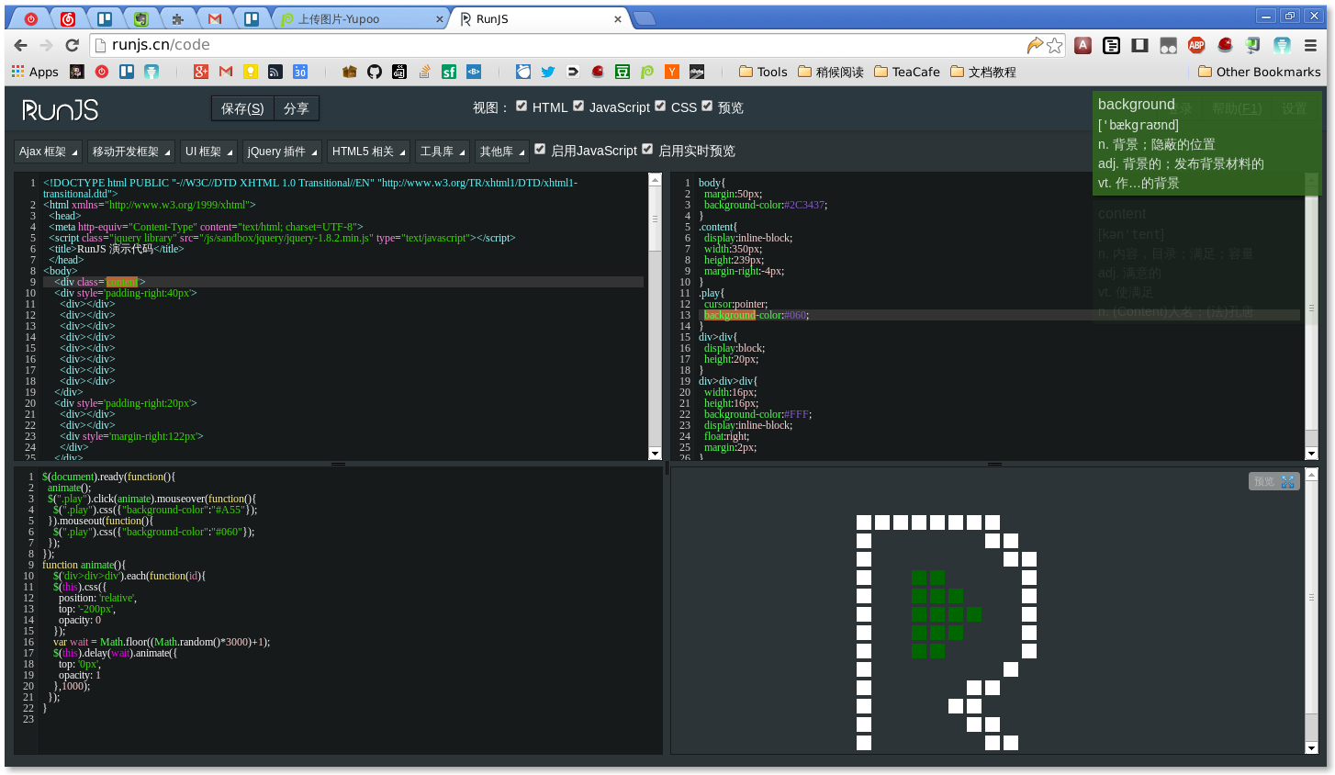The image size is (1335, 775).
Task: Click the browser back arrow
Action: point(20,45)
